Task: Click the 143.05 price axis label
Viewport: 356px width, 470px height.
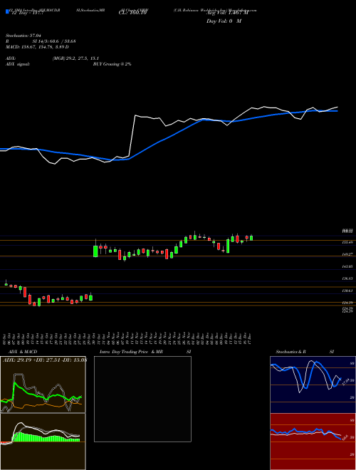Action: click(347, 266)
